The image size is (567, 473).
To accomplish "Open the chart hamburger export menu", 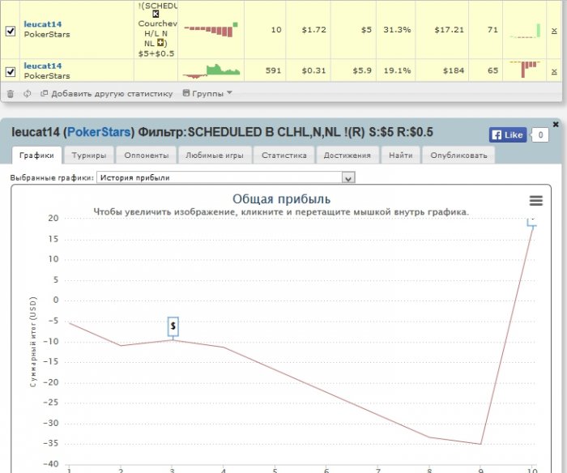I will tap(536, 200).
